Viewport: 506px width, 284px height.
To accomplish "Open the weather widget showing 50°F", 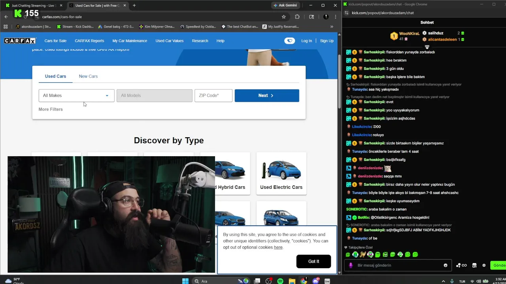I will click(x=14, y=281).
